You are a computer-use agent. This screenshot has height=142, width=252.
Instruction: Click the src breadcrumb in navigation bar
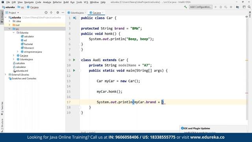pyautogui.click(x=21, y=7)
